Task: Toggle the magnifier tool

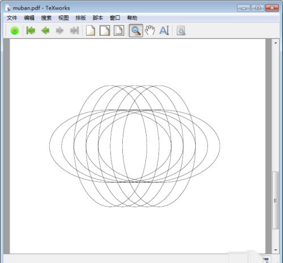Action: pyautogui.click(x=136, y=30)
